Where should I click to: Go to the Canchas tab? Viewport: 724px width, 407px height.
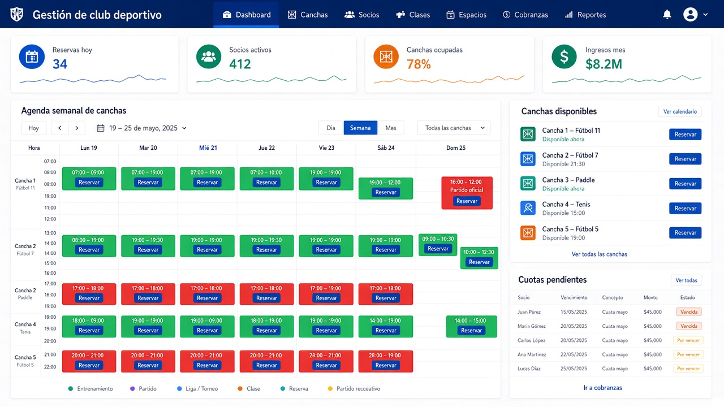tap(308, 15)
